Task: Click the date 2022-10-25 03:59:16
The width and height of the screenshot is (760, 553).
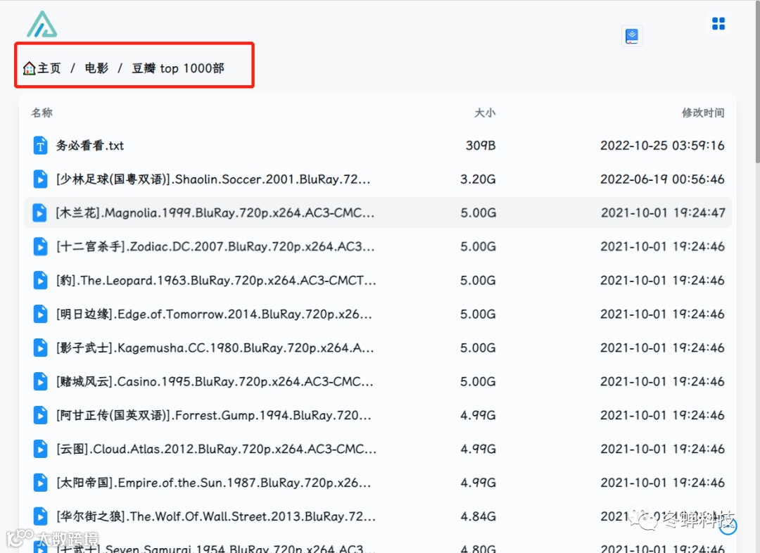Action: [x=662, y=146]
